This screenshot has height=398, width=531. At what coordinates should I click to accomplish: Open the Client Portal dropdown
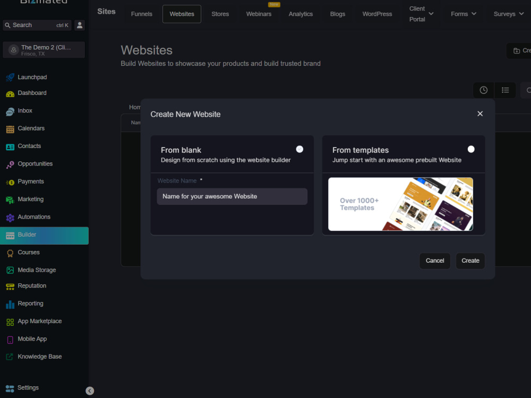pos(421,14)
